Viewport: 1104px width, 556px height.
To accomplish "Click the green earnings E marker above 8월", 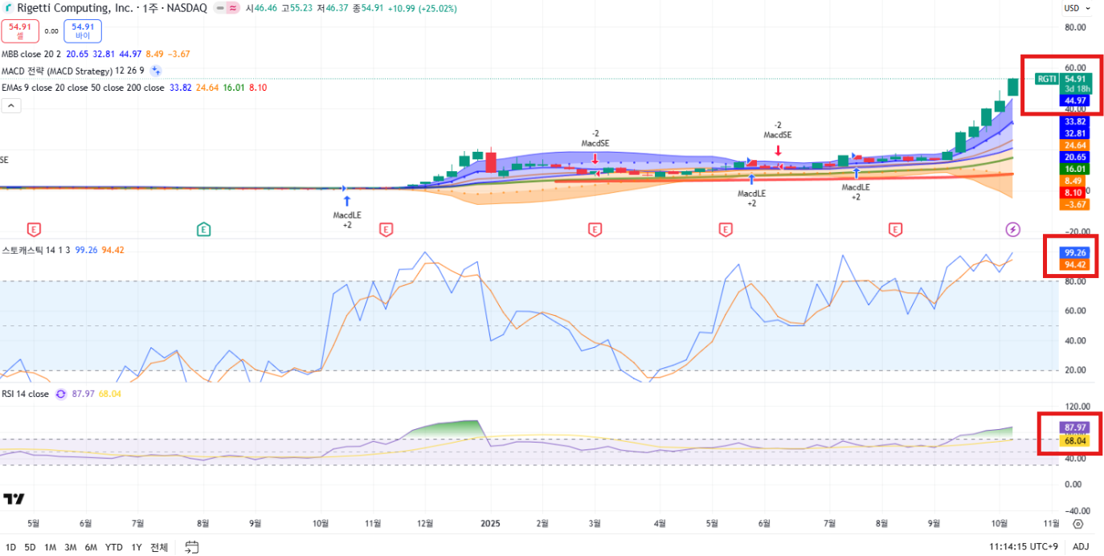I will (x=204, y=230).
